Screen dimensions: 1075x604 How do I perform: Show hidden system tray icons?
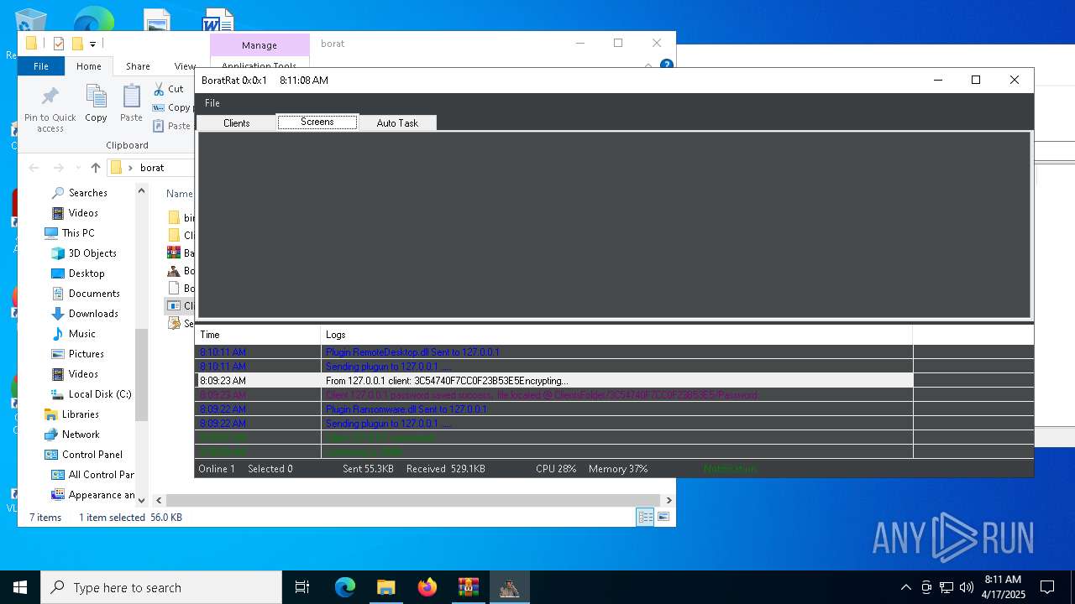coord(905,587)
